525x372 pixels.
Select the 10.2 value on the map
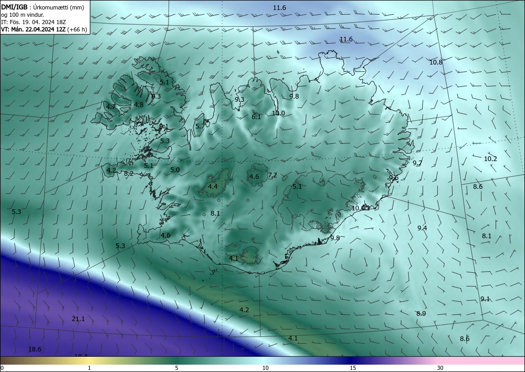tap(490, 159)
